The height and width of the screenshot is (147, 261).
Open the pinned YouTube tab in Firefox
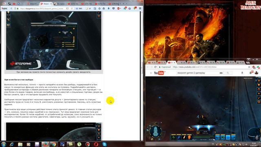[14, 4]
